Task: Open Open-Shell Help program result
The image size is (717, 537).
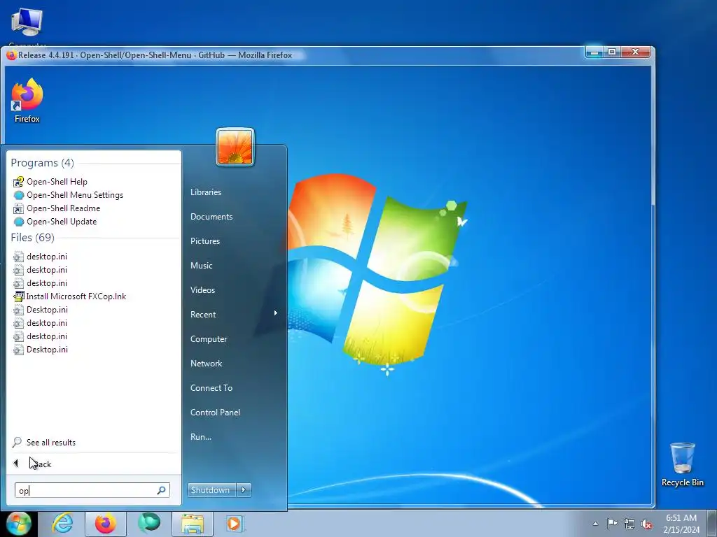Action: [x=57, y=182]
